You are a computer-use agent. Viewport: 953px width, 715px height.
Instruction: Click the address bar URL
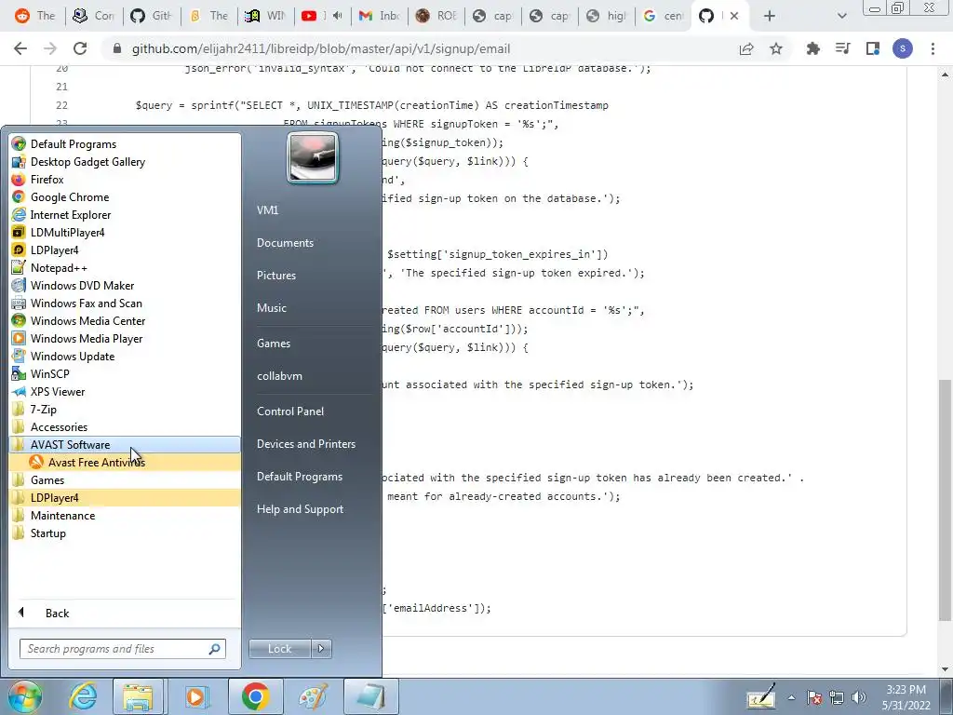[x=321, y=48]
